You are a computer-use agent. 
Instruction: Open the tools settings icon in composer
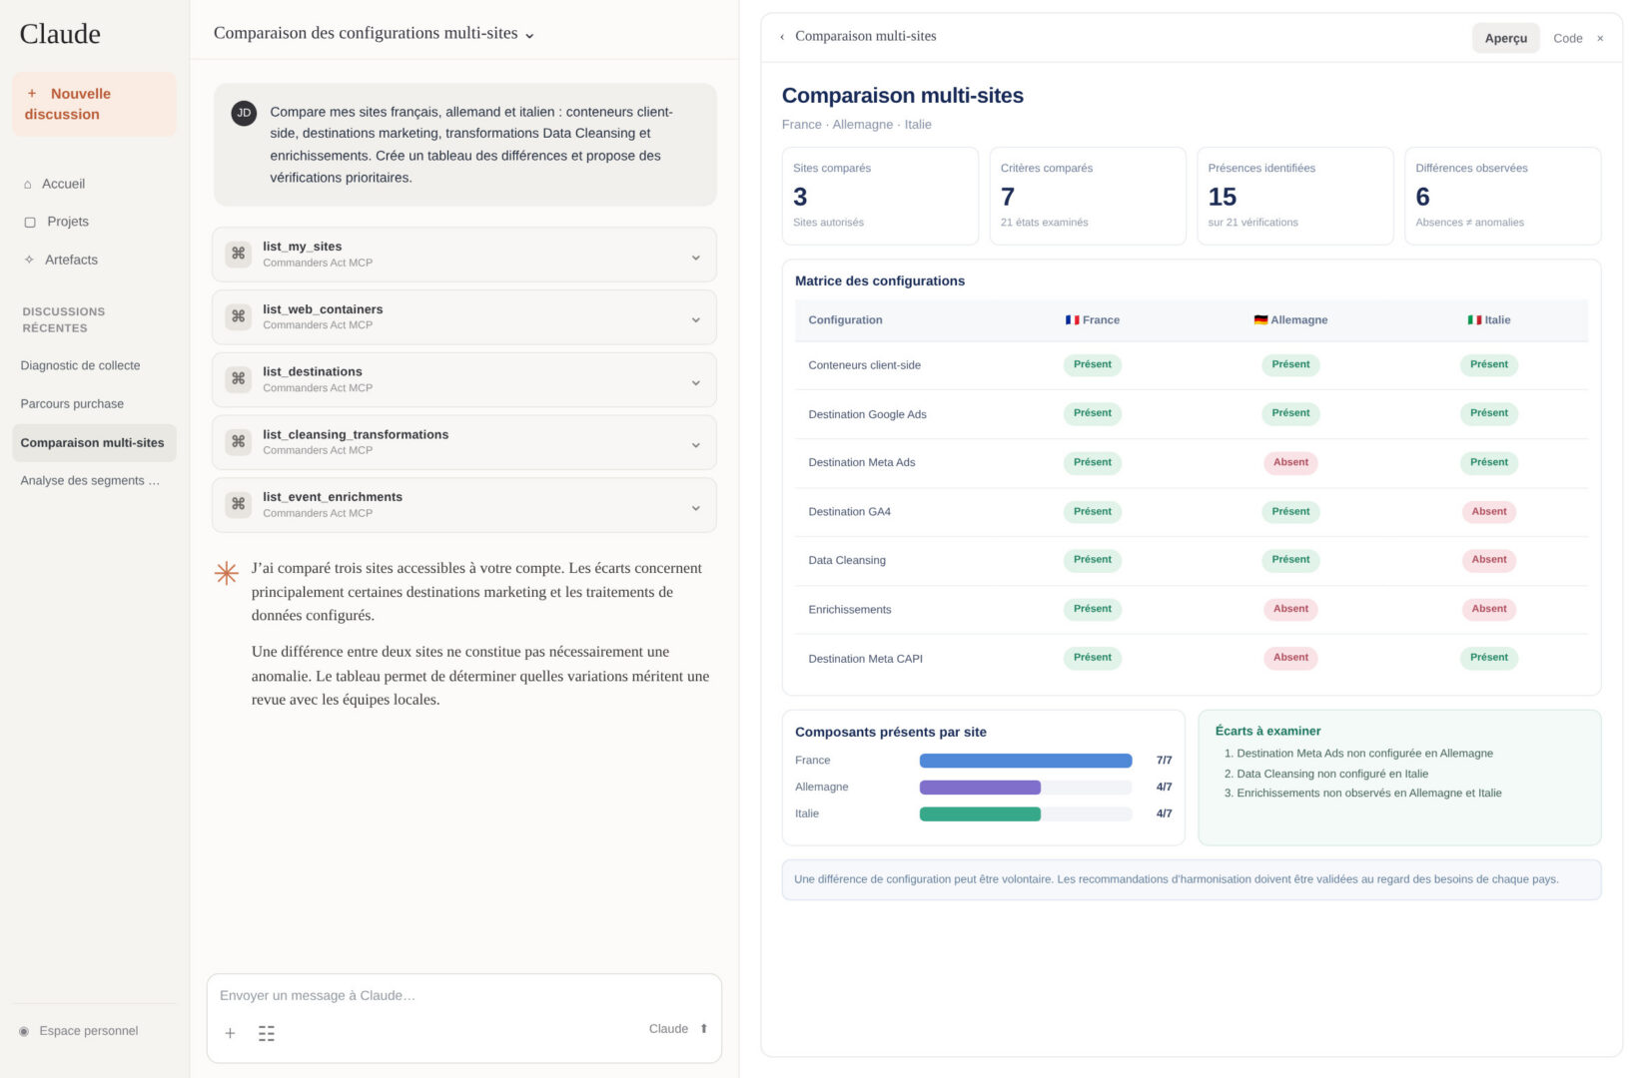(267, 1033)
